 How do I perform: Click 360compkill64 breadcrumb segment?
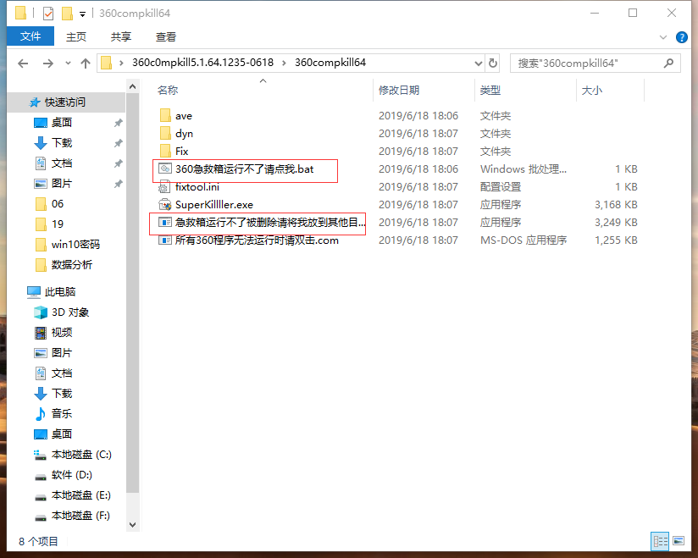(x=330, y=63)
